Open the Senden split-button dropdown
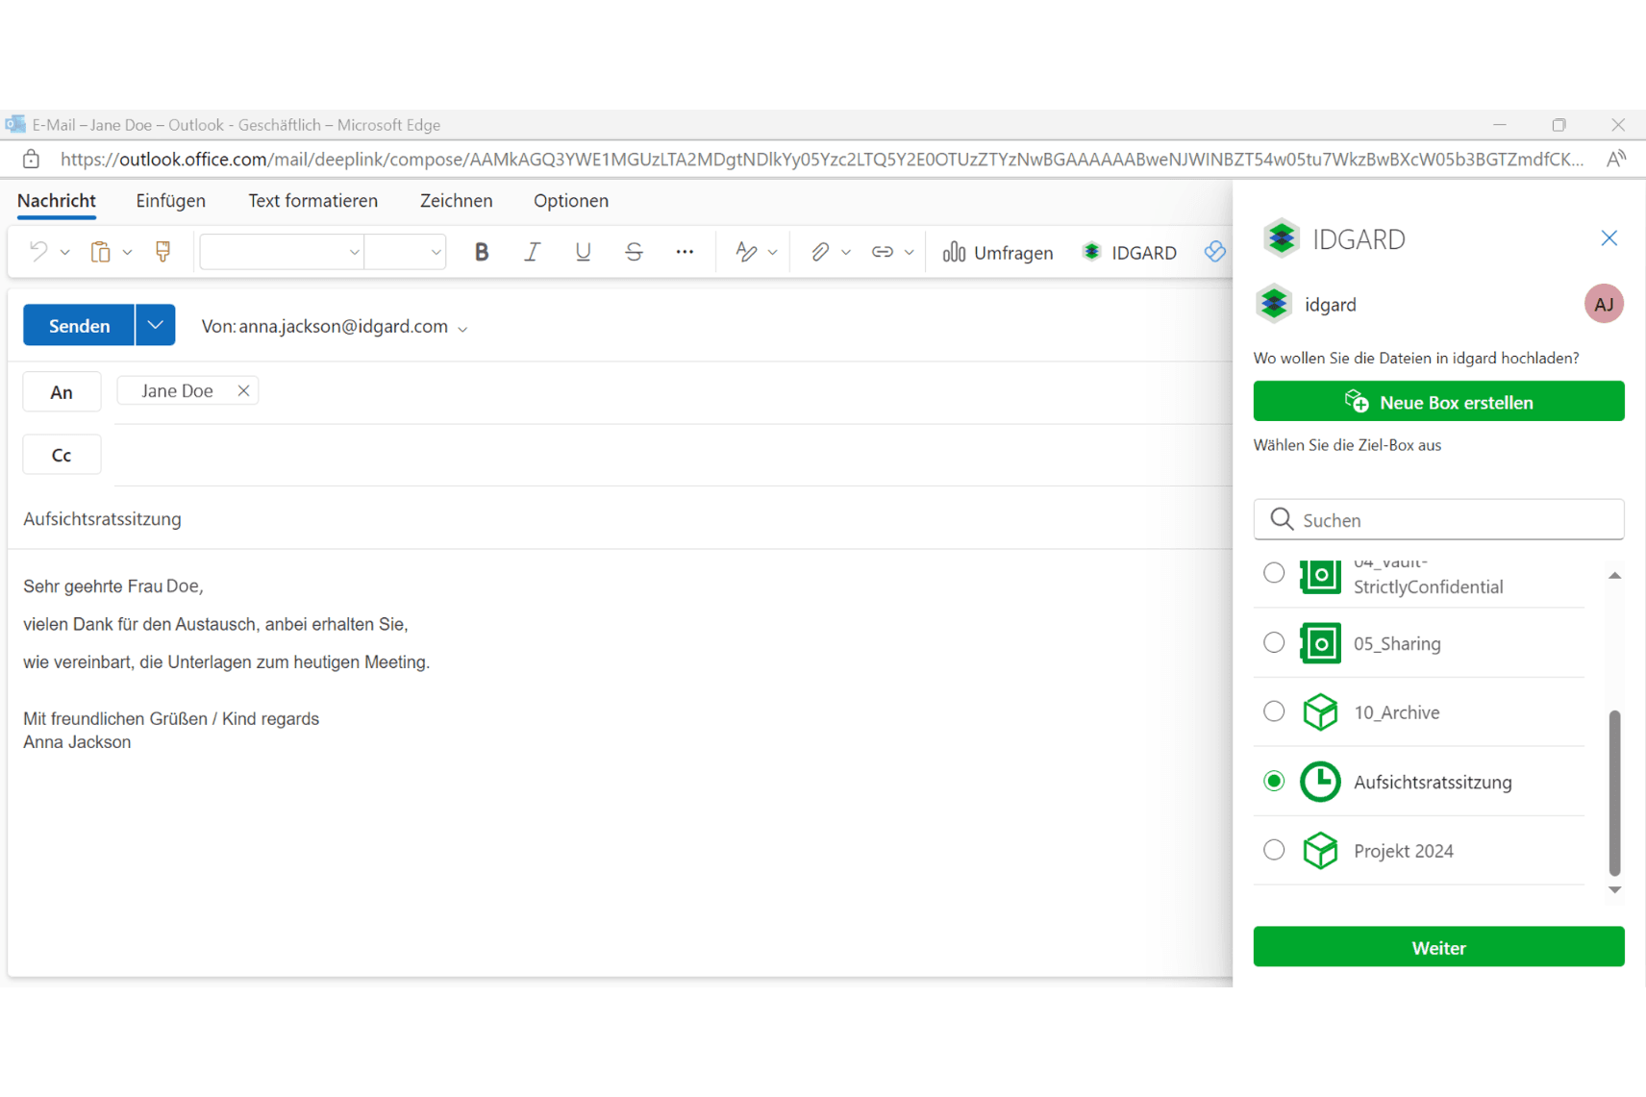Screen dimensions: 1646x1097 point(156,325)
